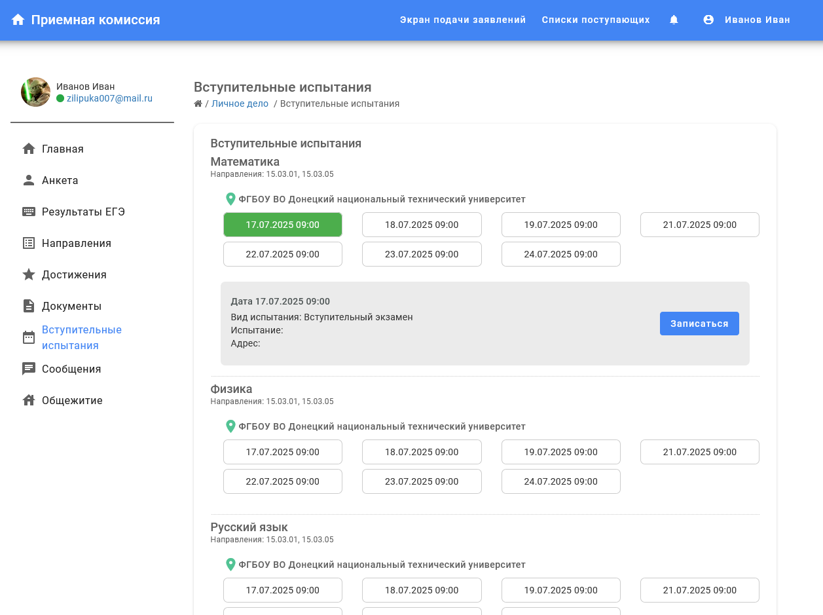Select Физика slot 18.07.2025 09:00
The width and height of the screenshot is (823, 615).
422,452
